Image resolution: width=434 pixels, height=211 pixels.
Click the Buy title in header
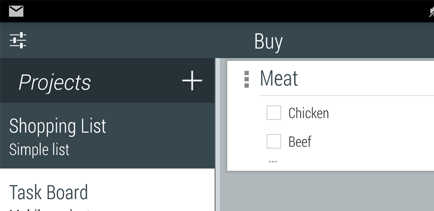click(268, 41)
